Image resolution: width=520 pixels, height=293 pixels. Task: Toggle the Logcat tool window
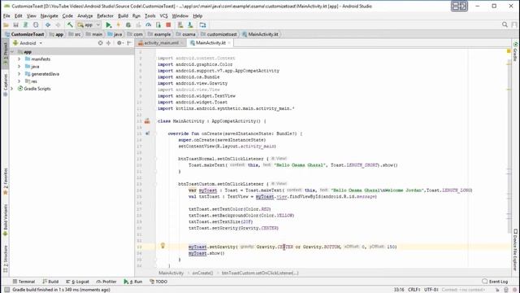click(x=78, y=282)
